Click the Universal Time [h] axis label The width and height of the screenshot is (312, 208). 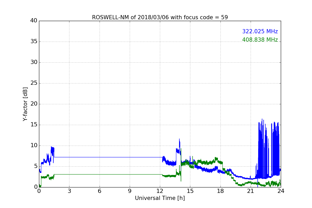coord(160,198)
